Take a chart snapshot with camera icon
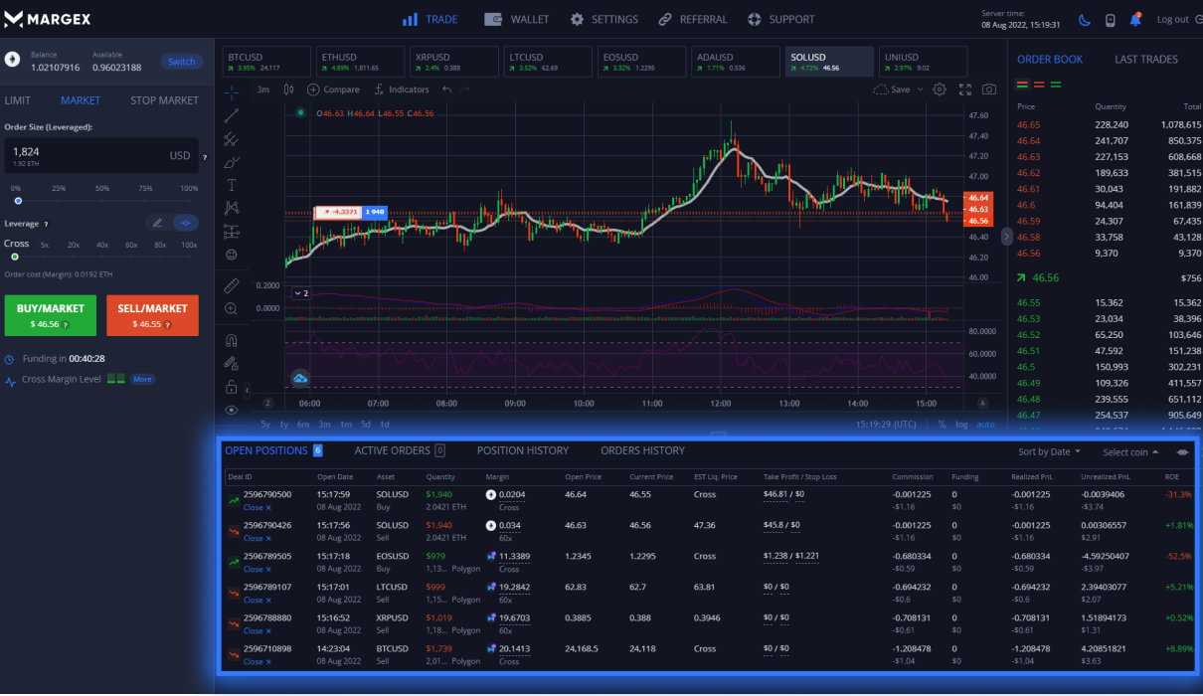Image resolution: width=1203 pixels, height=696 pixels. pos(988,89)
